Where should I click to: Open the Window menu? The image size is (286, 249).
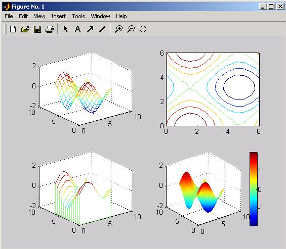(101, 16)
